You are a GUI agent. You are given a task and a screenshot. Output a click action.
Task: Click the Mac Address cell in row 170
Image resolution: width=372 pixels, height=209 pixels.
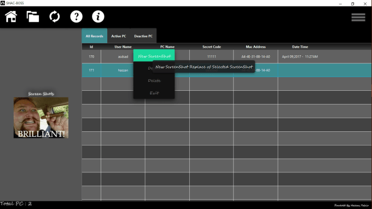pos(255,56)
